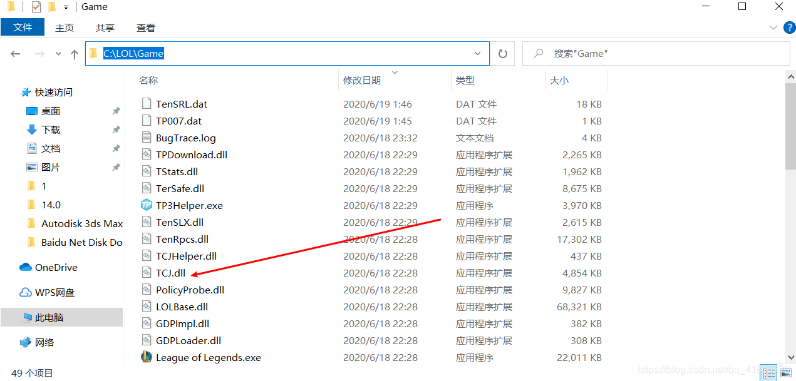Select file LOLBase.dll
This screenshot has height=381, width=796.
point(182,307)
